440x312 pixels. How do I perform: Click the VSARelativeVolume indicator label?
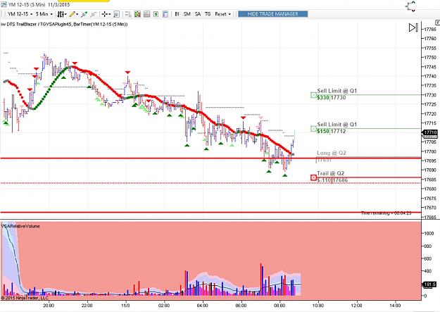click(x=20, y=226)
